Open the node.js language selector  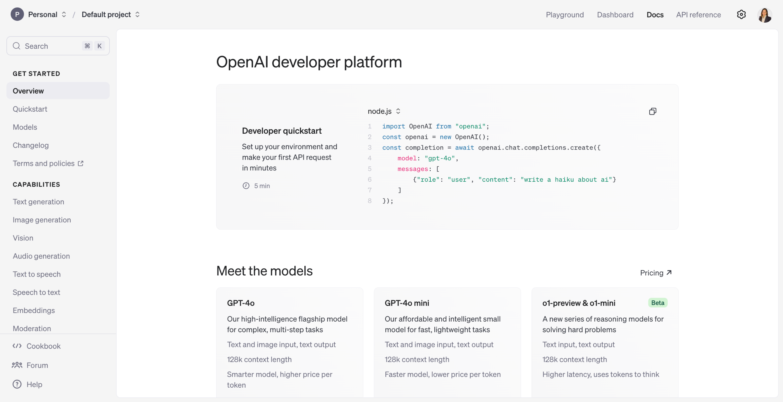[x=384, y=111]
